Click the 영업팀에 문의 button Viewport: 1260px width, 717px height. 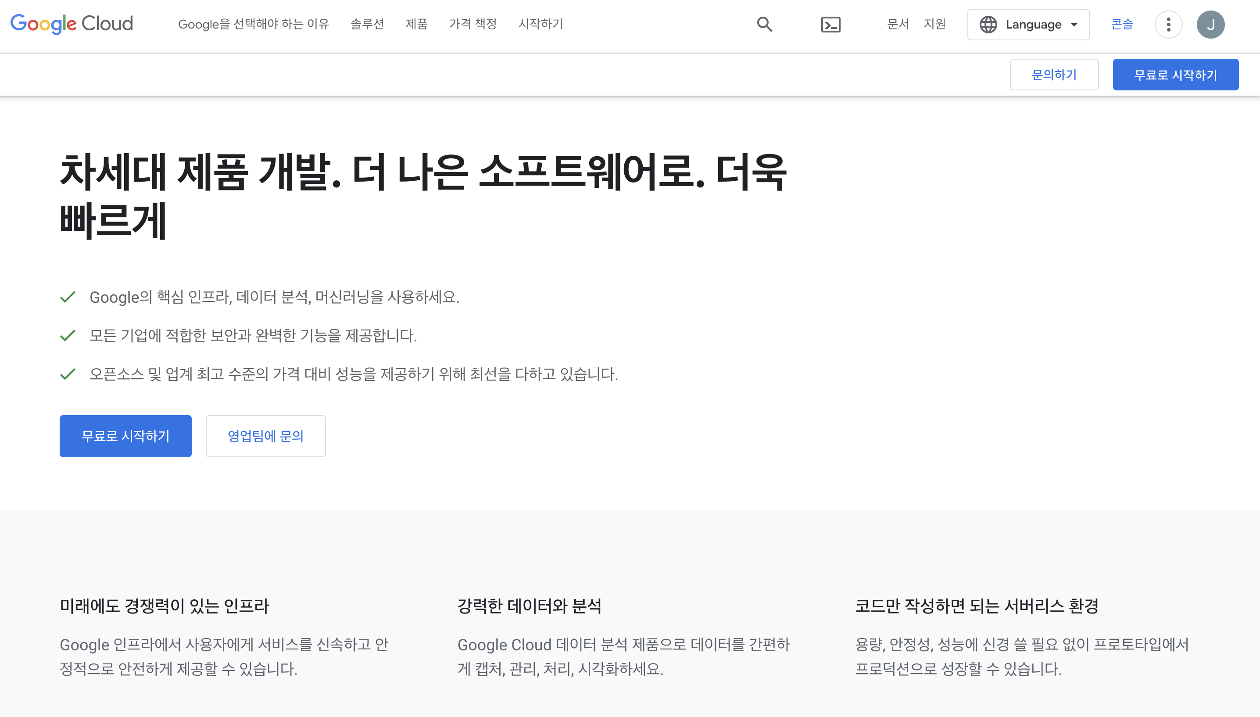point(265,436)
